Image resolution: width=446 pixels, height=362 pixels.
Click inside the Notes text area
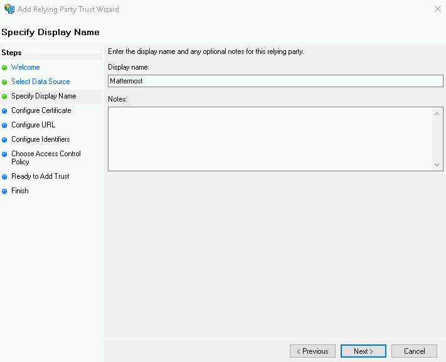point(270,139)
